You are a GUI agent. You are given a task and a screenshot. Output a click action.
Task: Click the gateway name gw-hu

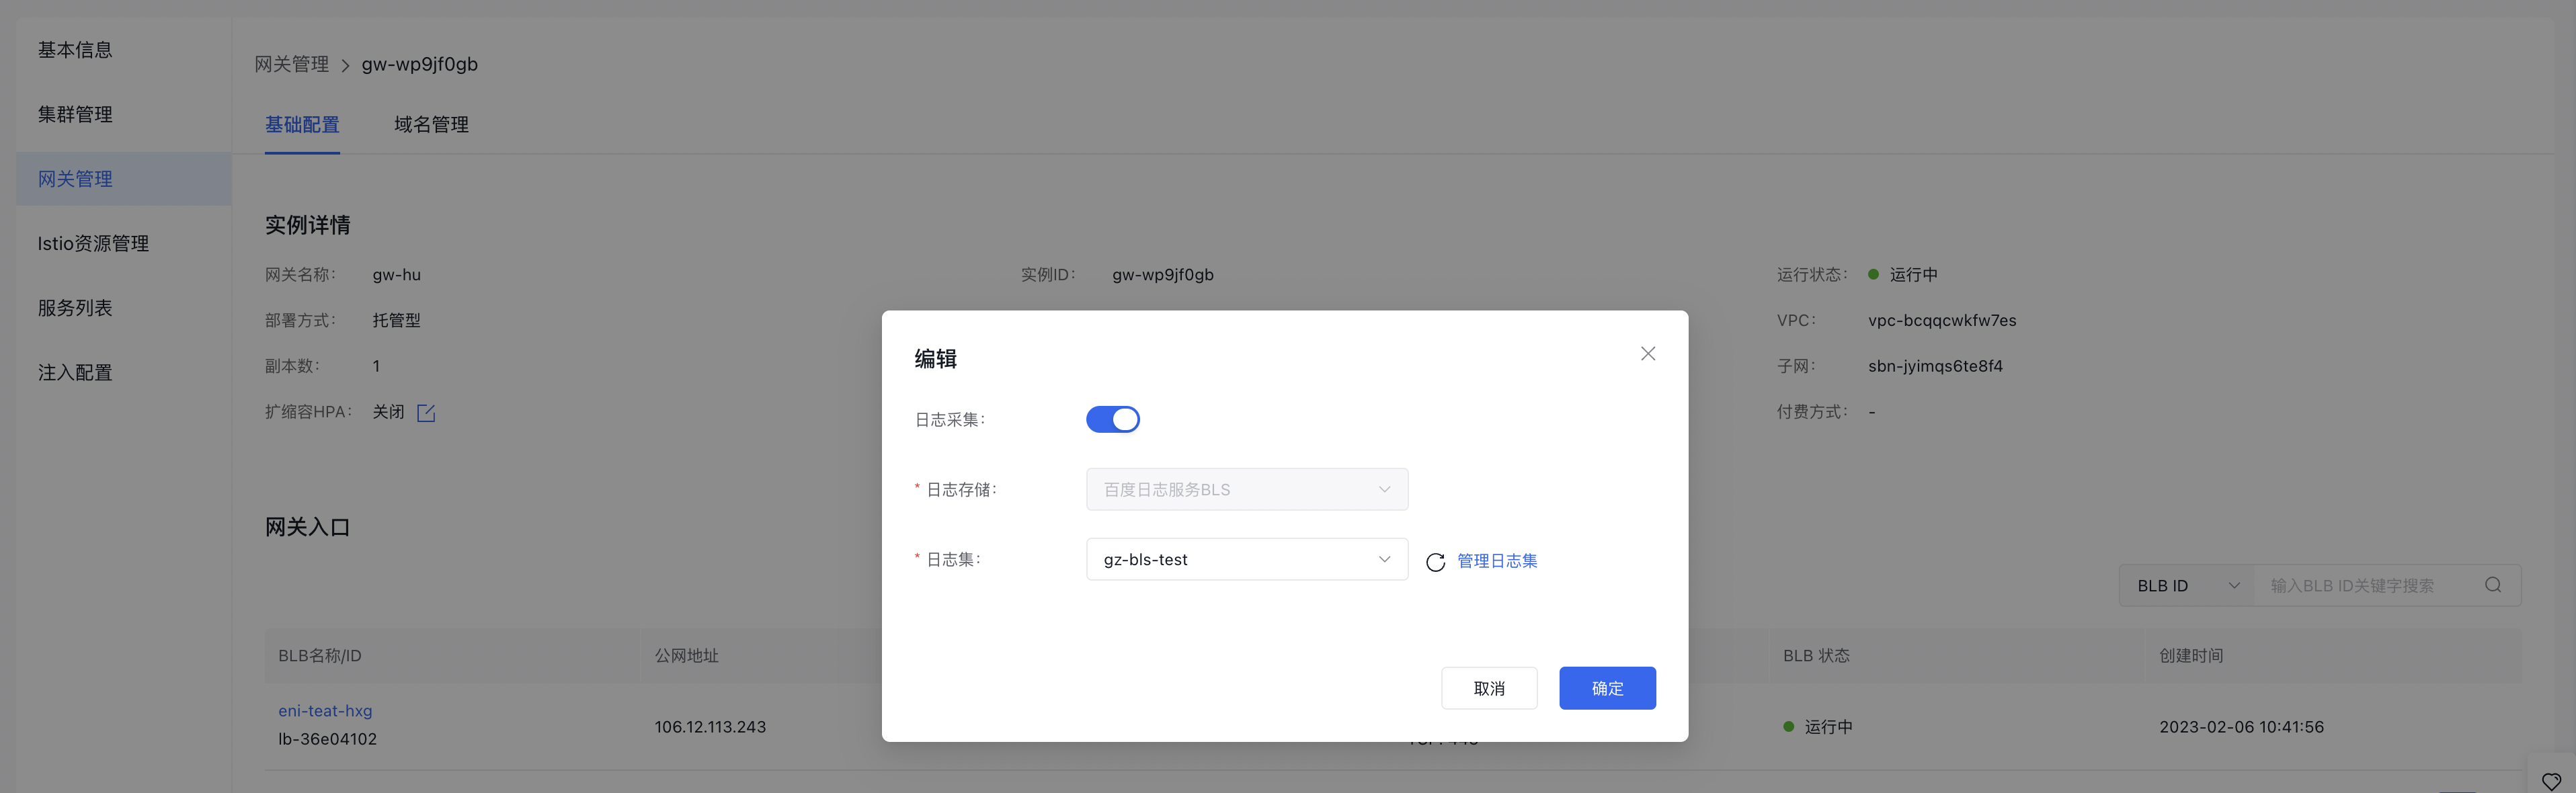coord(396,275)
